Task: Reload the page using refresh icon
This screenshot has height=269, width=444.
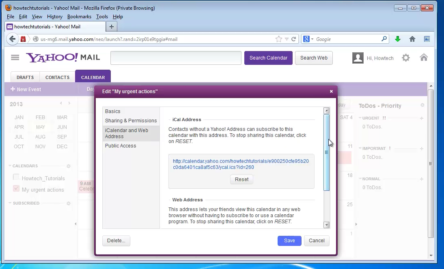Action: [294, 39]
